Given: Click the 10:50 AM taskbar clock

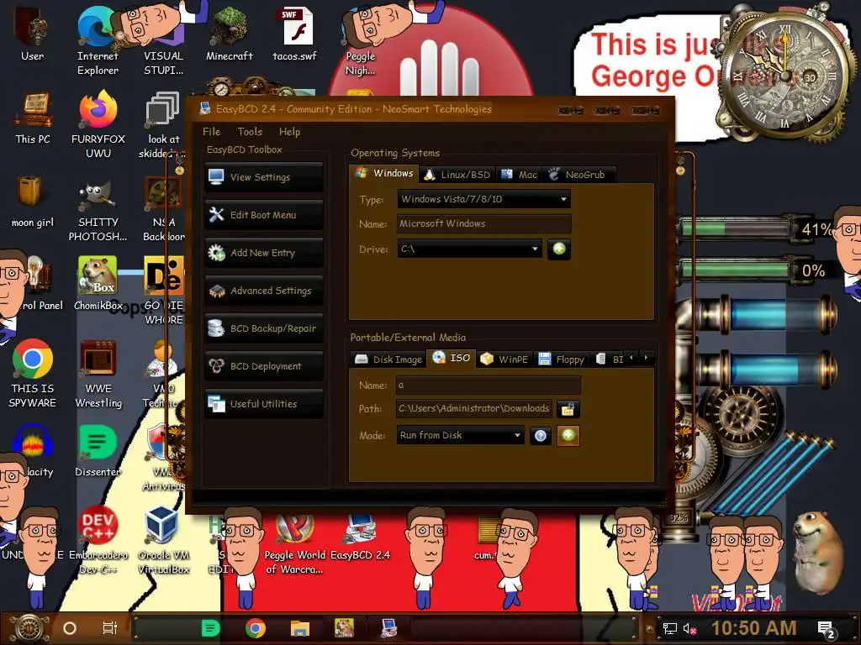Looking at the screenshot, I should point(754,628).
